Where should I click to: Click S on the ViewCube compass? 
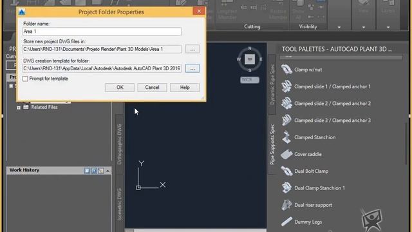(250, 70)
